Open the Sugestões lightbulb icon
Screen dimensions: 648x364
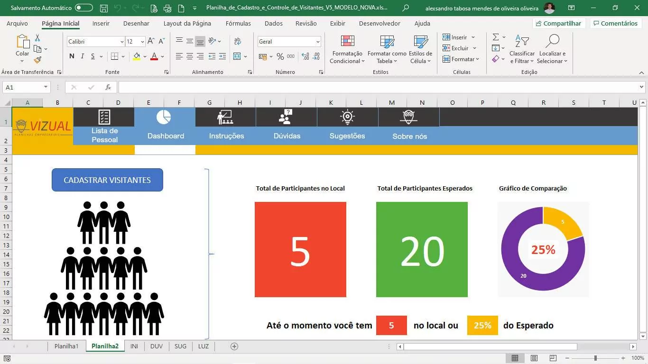coord(348,117)
